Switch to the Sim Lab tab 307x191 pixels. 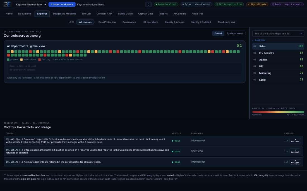pos(86,14)
